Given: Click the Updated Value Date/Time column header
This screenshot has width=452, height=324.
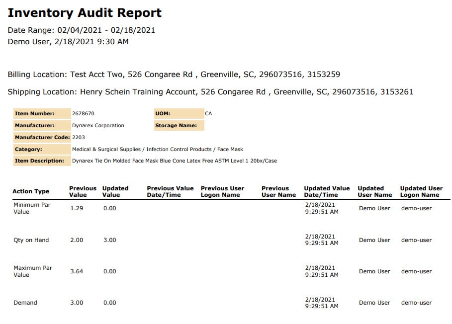Looking at the screenshot, I should coord(327,192).
